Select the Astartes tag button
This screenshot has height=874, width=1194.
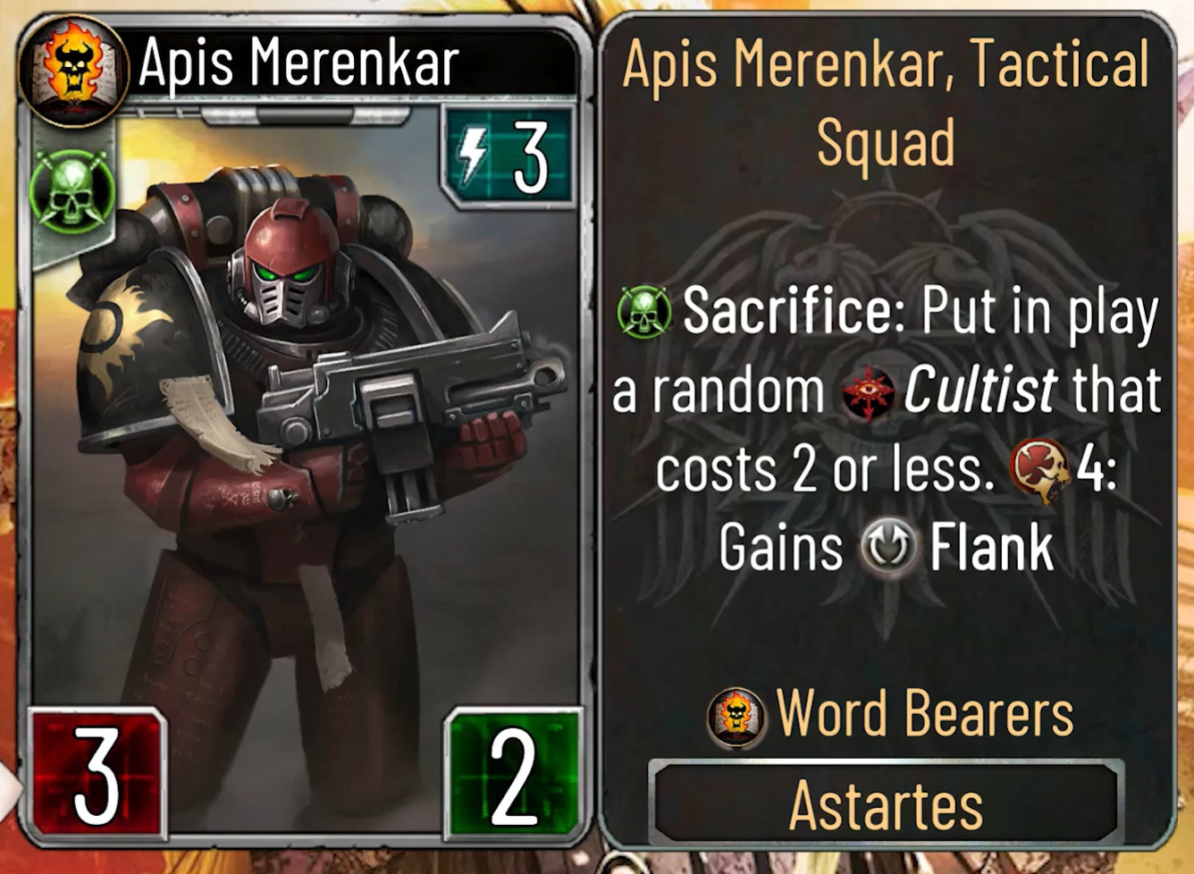(886, 803)
